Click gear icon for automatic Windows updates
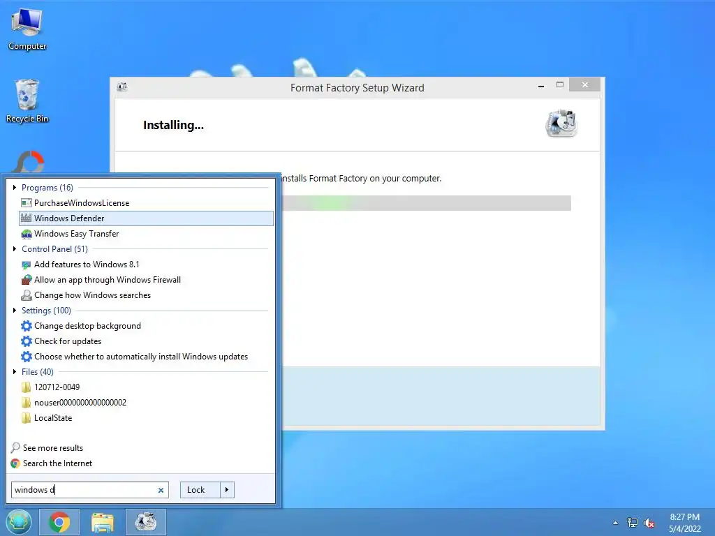 [27, 357]
